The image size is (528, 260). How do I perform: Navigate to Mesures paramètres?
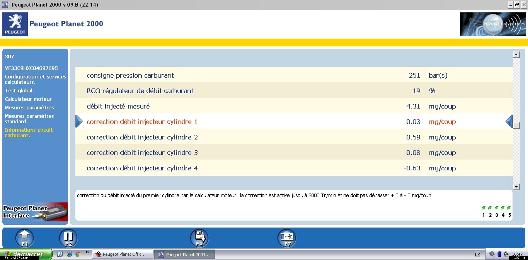tap(30, 107)
